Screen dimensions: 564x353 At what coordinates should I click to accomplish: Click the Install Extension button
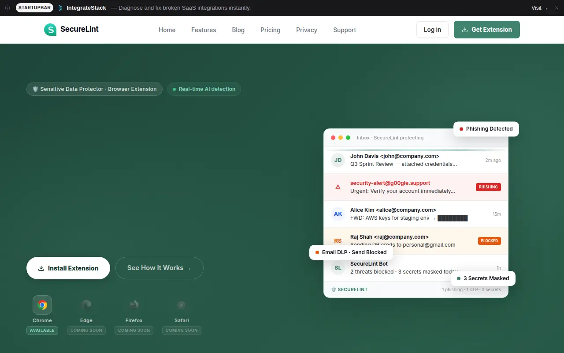tap(68, 268)
